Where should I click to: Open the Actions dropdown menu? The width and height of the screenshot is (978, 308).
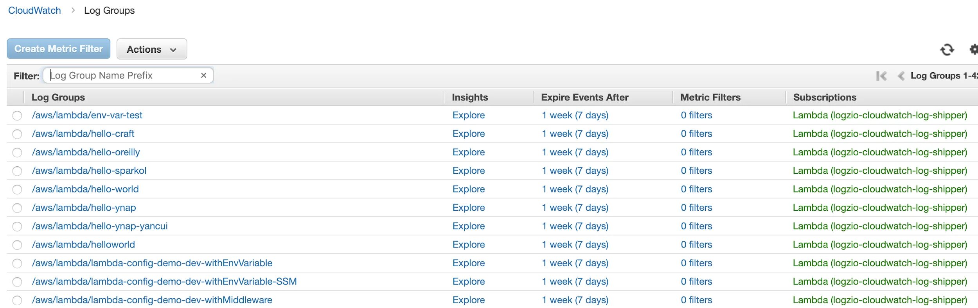151,49
